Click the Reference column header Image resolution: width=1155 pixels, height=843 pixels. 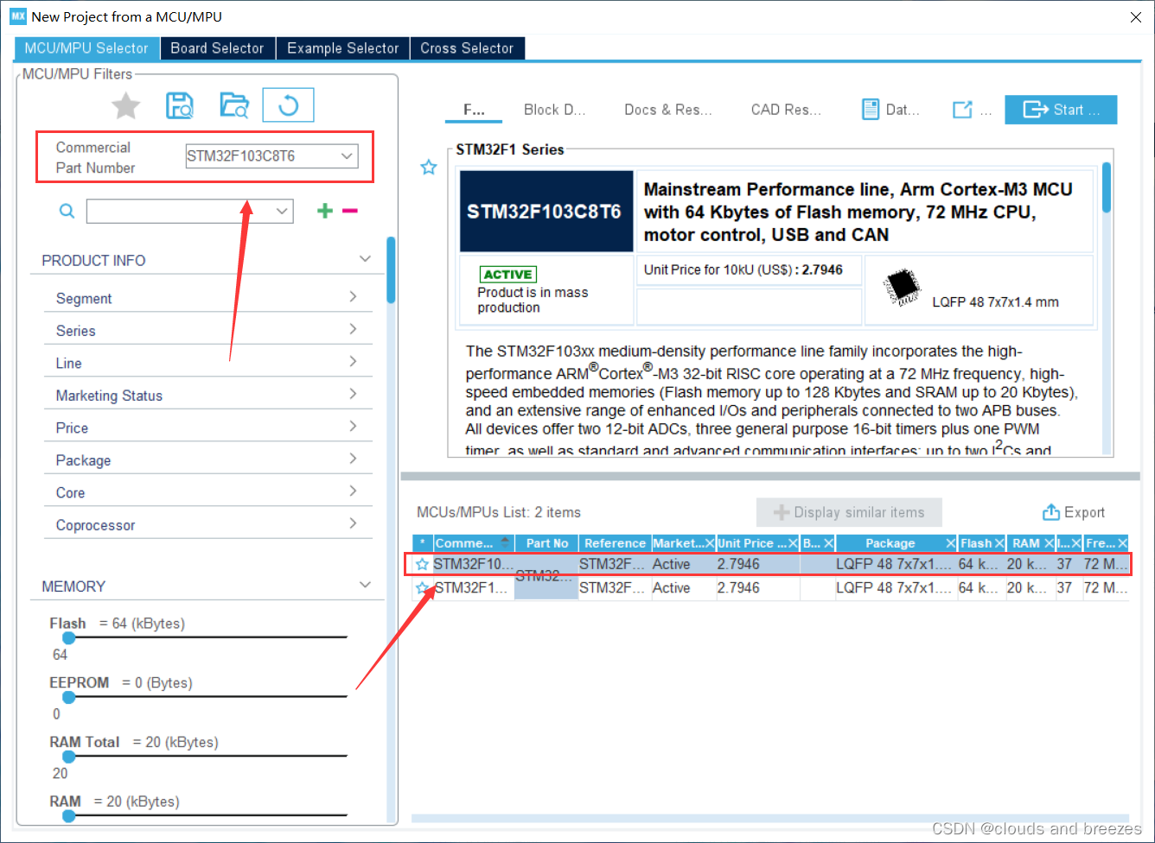tap(615, 543)
